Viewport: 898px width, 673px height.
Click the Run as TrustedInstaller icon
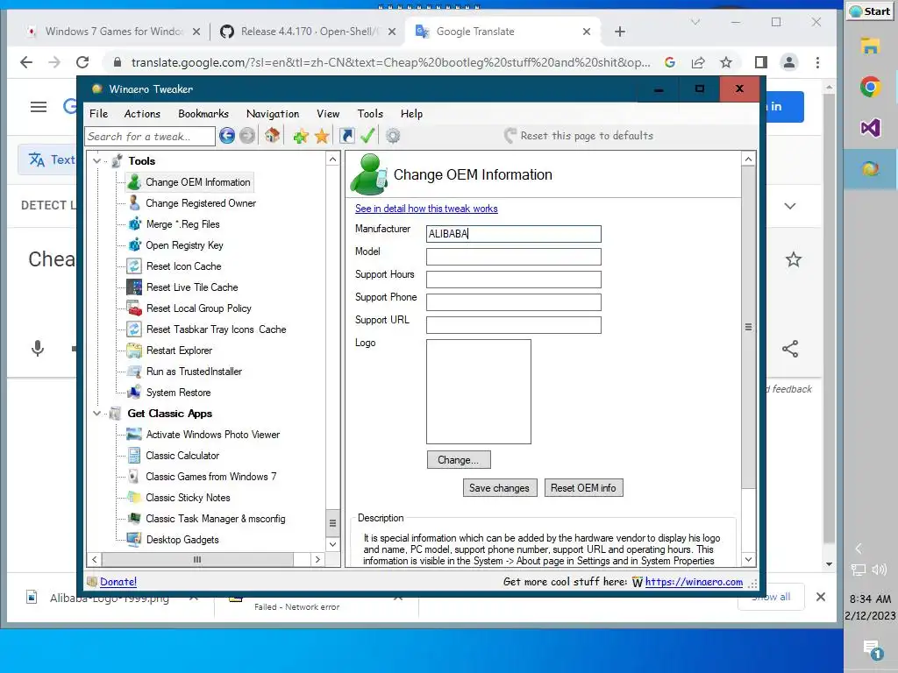134,371
